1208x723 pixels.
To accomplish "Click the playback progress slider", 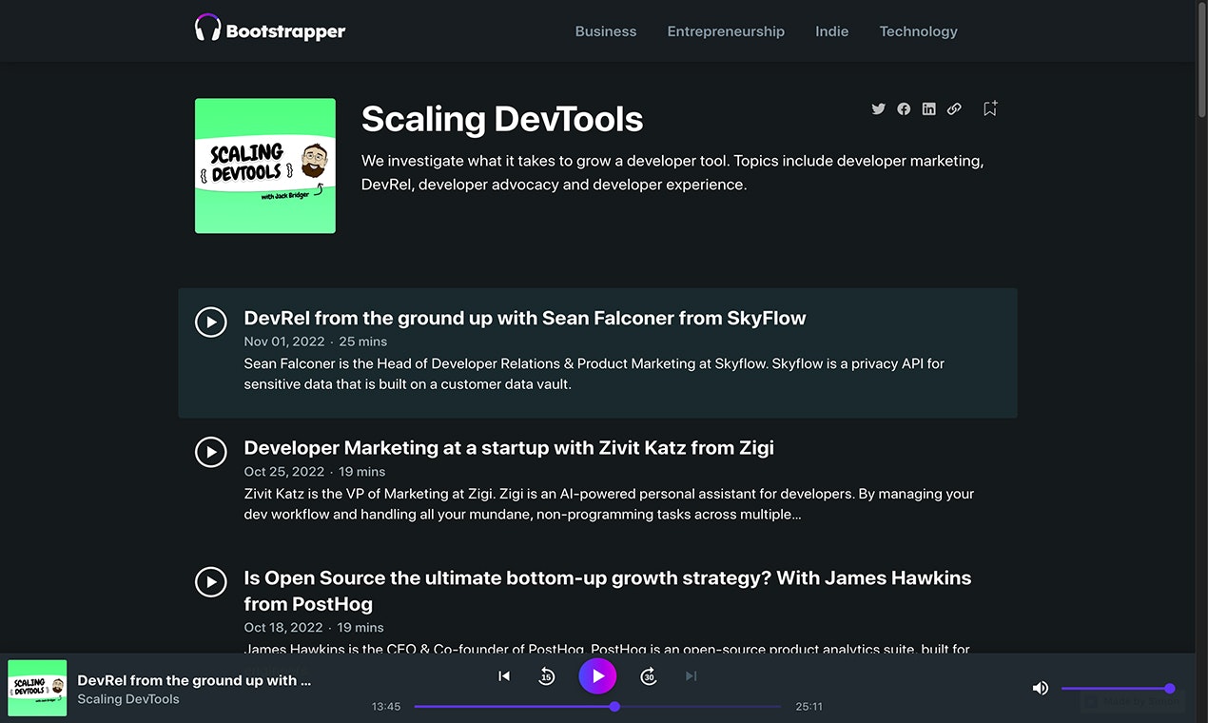I will (x=597, y=707).
